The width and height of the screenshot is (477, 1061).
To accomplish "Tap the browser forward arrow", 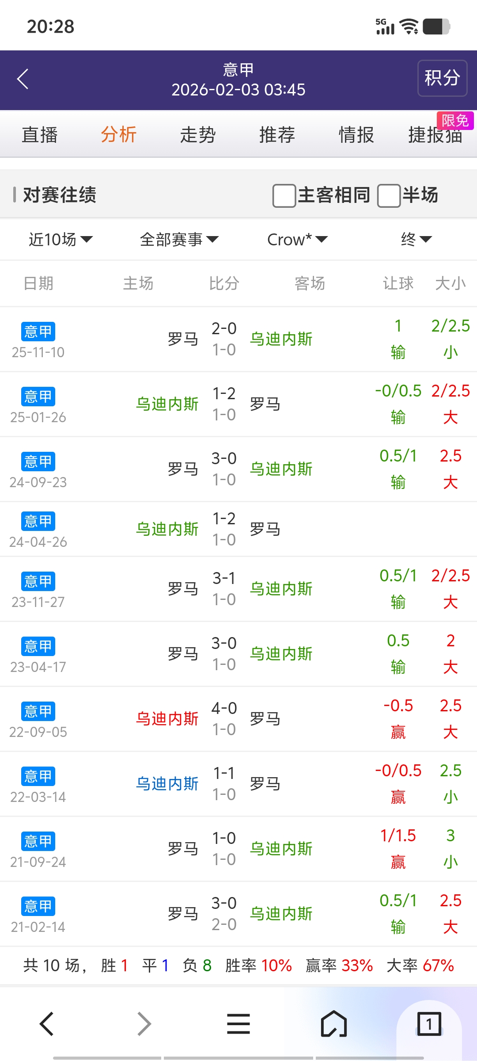I will click(x=144, y=1024).
